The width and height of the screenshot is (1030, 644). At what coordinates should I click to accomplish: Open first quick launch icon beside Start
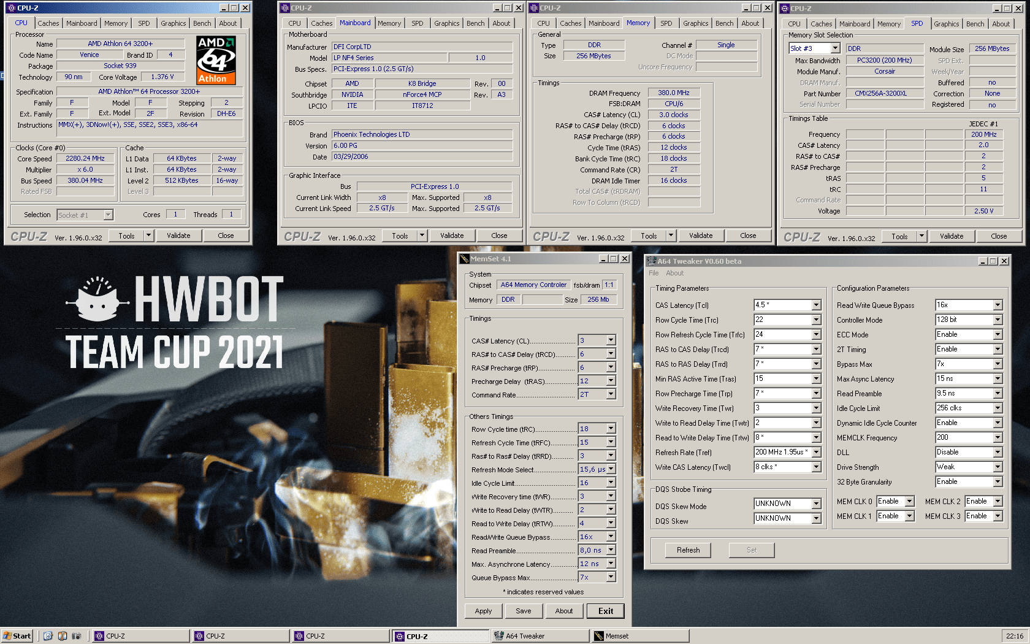(48, 636)
